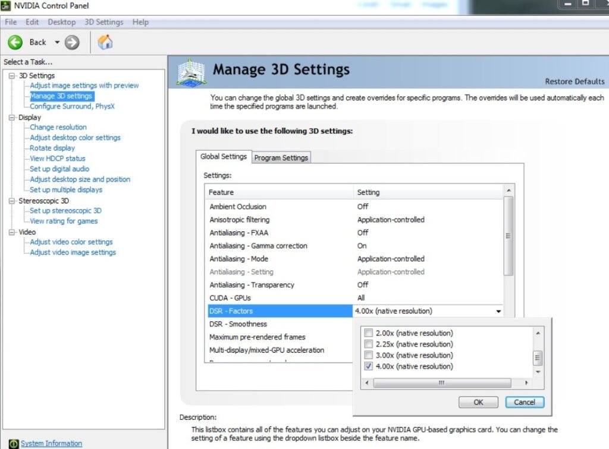Open Rotate display task
609x449 pixels.
pos(52,148)
